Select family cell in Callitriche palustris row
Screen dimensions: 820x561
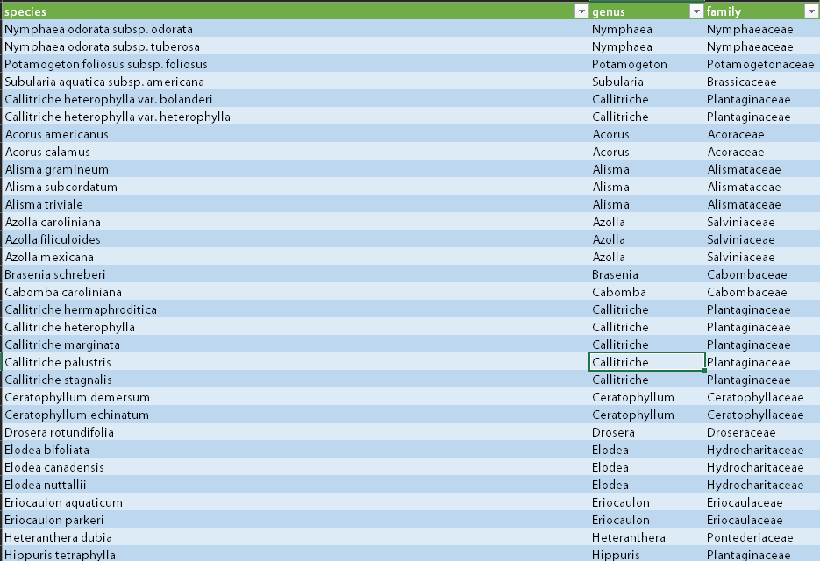(x=762, y=362)
